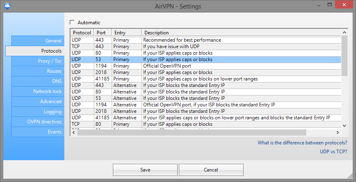356x182 pixels.
Task: Open the 'UDP vs TCP?' link
Action: pos(333,152)
